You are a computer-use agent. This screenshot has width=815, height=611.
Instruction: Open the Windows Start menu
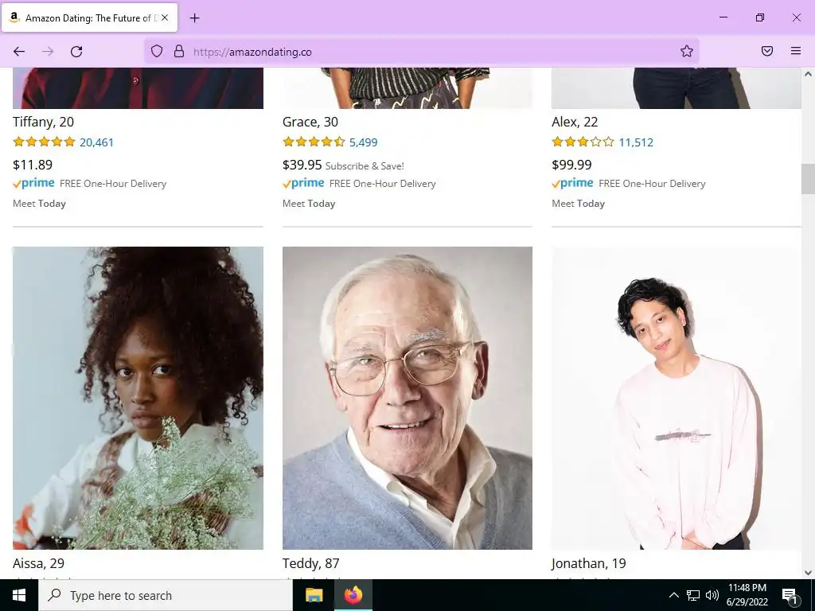pyautogui.click(x=19, y=595)
